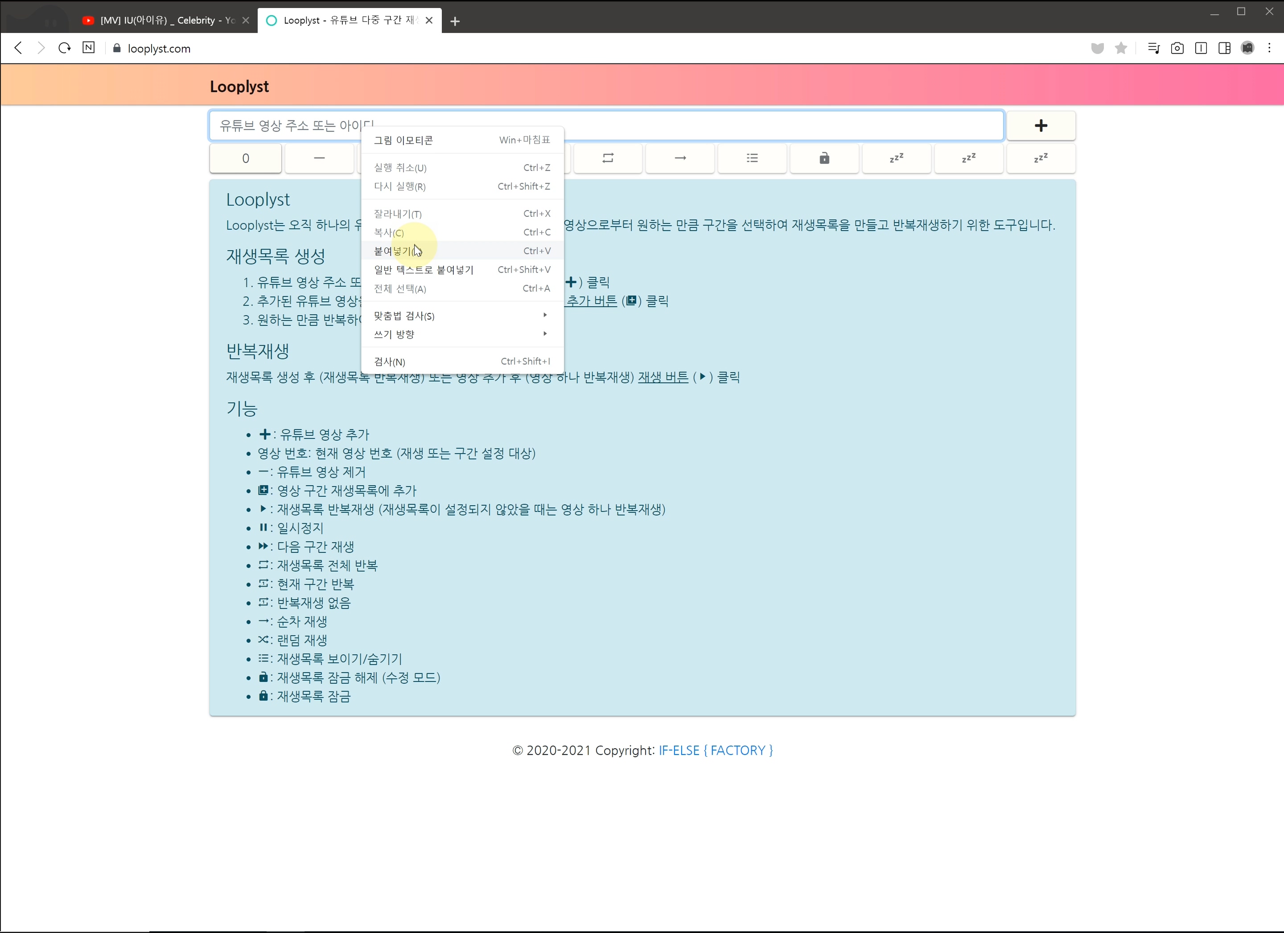Show or hide the playlist list icon

752,158
